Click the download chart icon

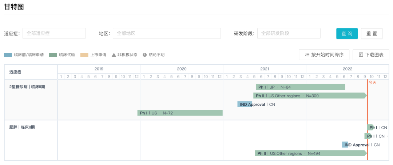(x=361, y=55)
